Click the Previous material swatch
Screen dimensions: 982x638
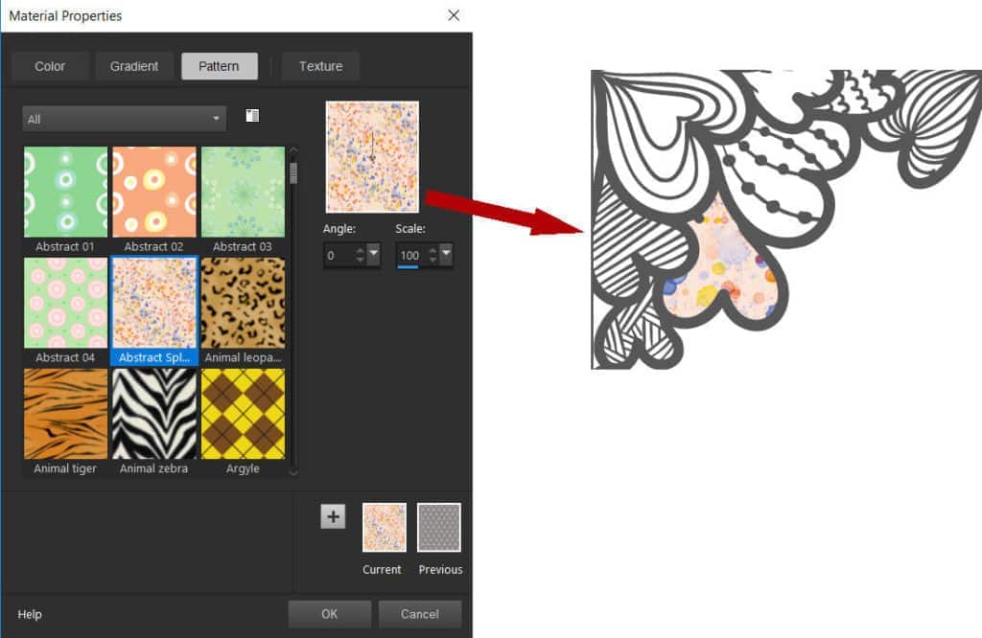pos(439,528)
